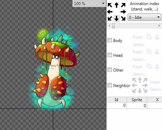Enable the Neighbor reference checkbox

(109, 85)
